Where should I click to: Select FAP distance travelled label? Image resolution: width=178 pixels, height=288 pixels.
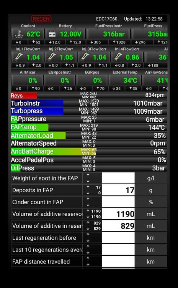41,262
